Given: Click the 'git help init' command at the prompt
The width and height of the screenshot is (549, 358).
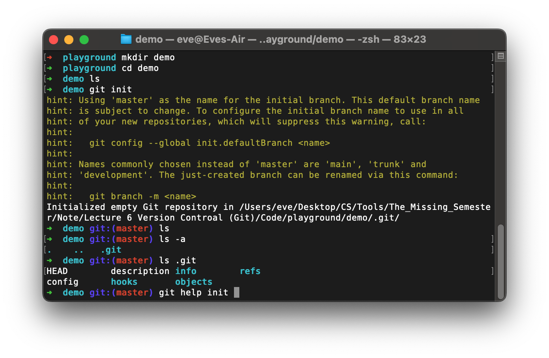Looking at the screenshot, I should coord(193,292).
